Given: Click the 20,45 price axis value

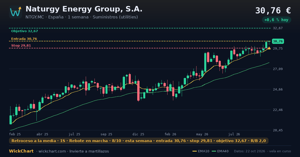Looking at the screenshot, I should point(278,130).
